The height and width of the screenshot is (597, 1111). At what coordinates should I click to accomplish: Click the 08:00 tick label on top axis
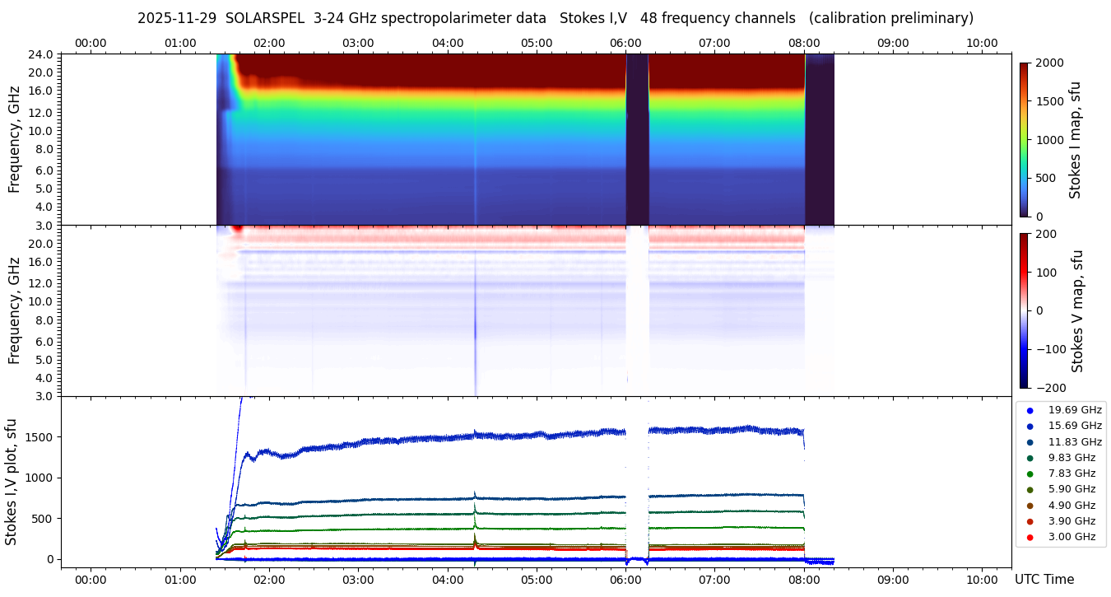point(803,43)
